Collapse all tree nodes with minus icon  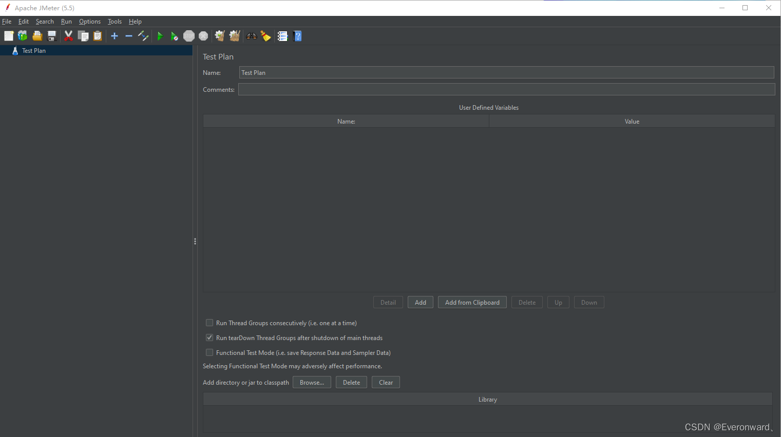click(129, 36)
